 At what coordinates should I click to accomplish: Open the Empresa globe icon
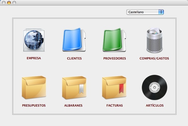pos(34,40)
